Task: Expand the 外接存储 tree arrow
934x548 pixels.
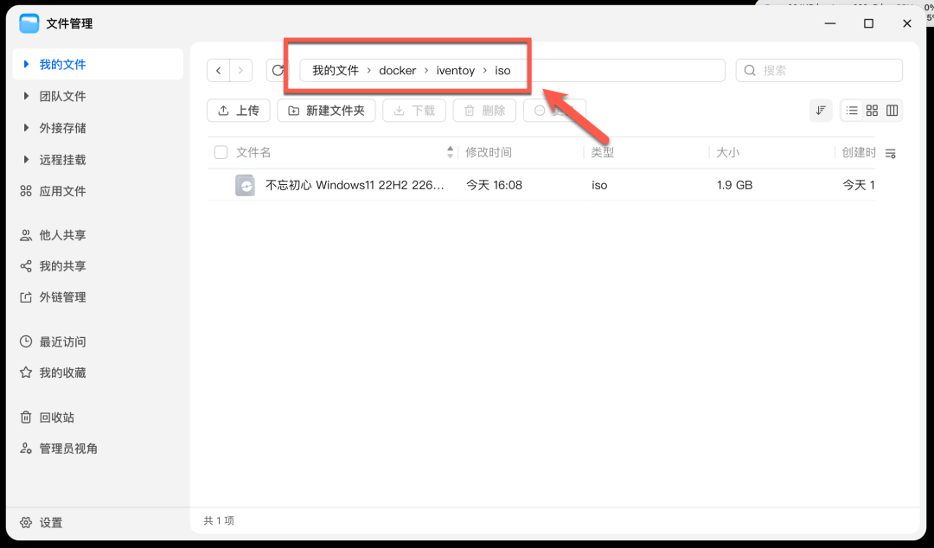Action: click(26, 127)
